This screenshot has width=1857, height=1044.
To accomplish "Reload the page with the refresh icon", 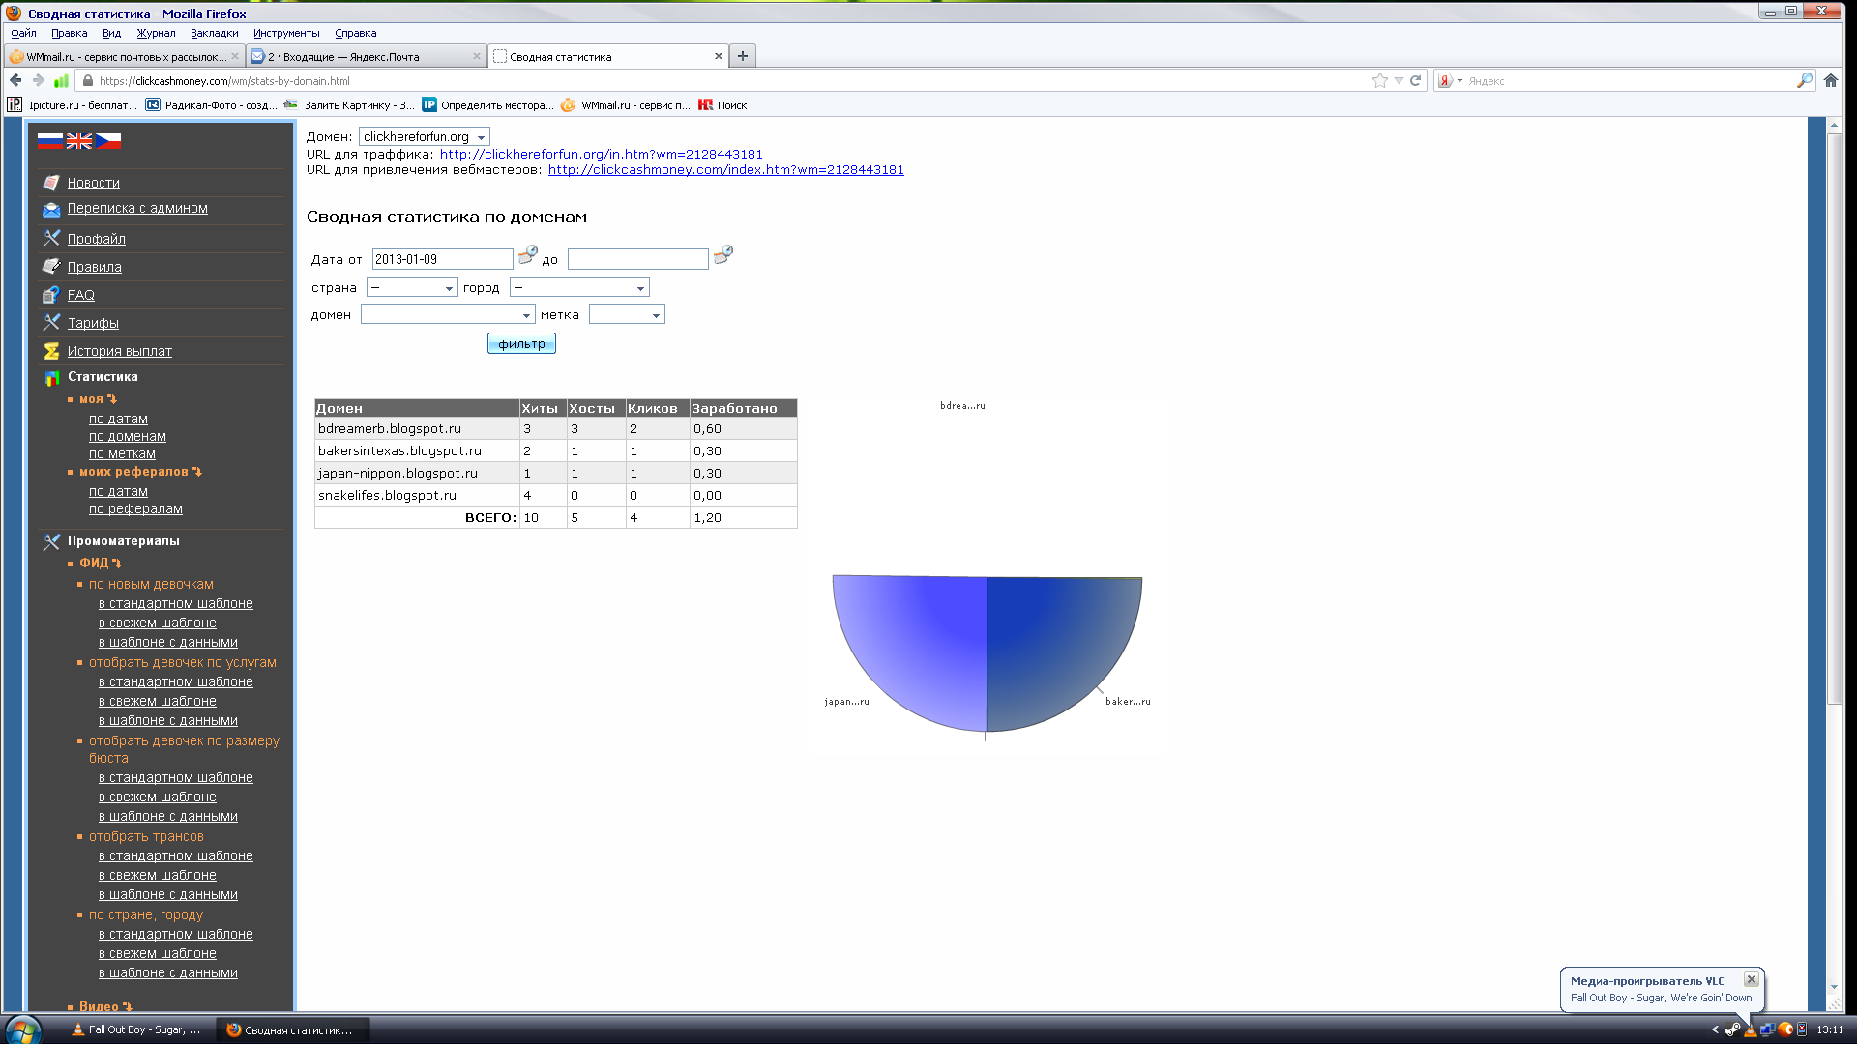I will pyautogui.click(x=1415, y=81).
